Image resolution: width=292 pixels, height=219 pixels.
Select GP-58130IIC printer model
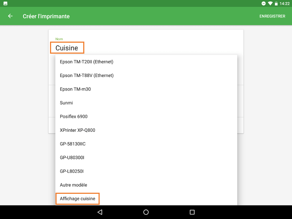click(x=73, y=144)
